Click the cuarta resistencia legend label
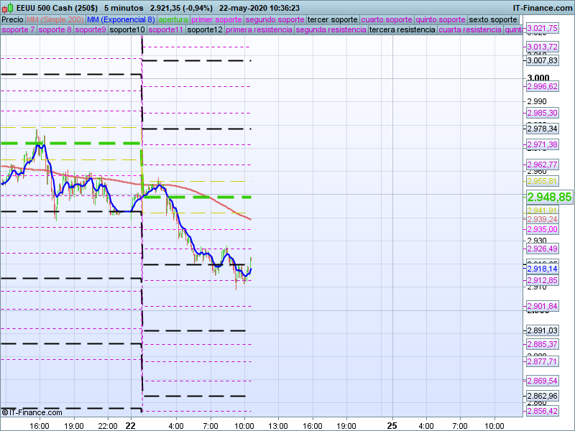Image resolution: width=575 pixels, height=431 pixels. coord(470,30)
